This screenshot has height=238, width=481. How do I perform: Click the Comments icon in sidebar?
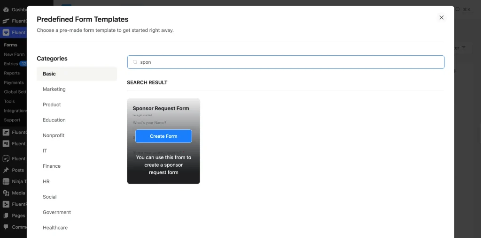tap(6, 227)
